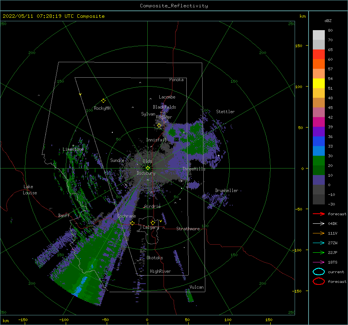Viewport: 348px width, 325px height.
Task: Pick the pink 42–45 dBZ swatch
Action: (319, 112)
